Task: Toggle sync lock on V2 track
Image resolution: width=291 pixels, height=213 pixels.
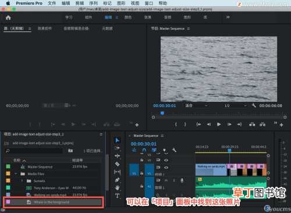Action: [x=158, y=160]
